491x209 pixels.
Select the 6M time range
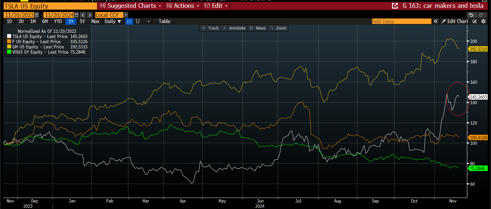(45, 21)
